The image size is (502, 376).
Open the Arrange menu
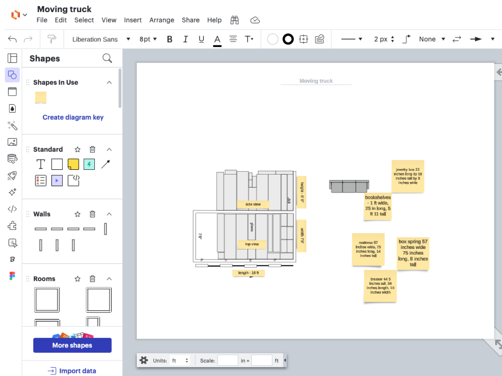point(161,20)
